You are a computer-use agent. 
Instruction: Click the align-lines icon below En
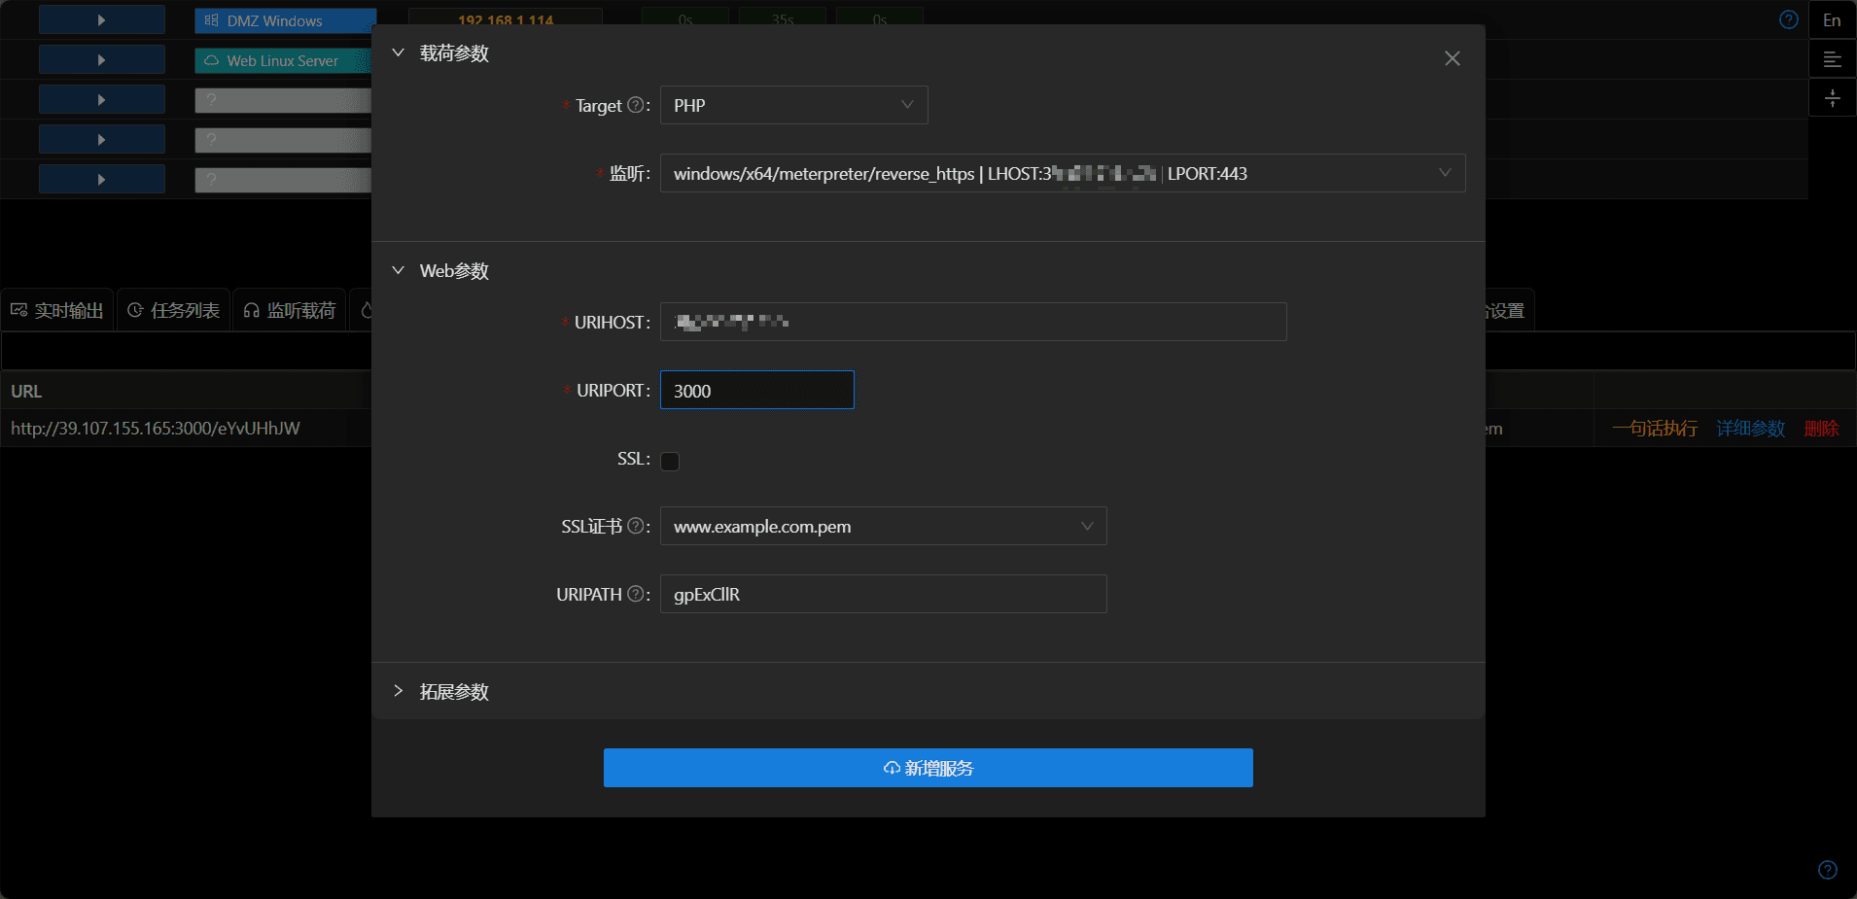1833,59
